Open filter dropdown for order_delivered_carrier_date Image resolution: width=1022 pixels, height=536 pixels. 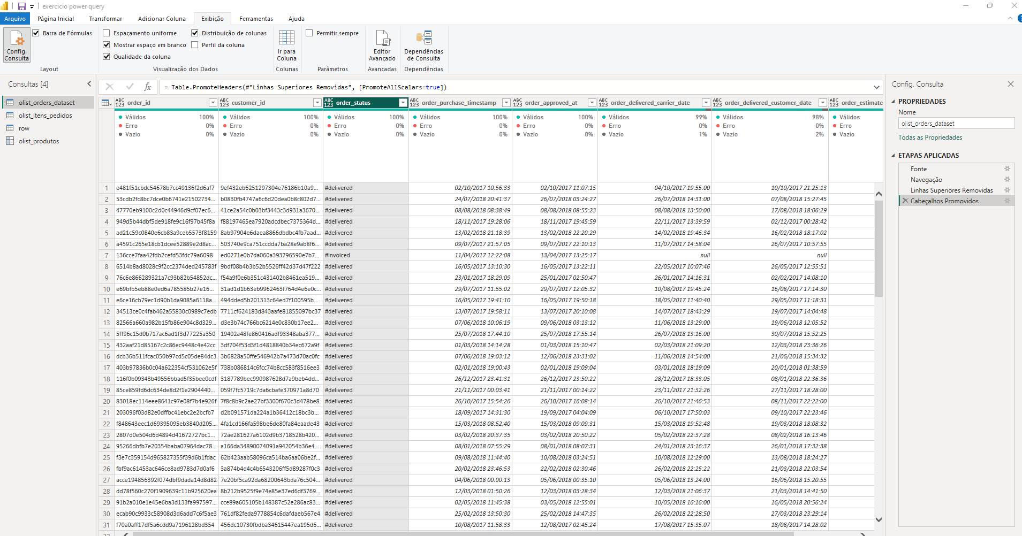pos(706,103)
